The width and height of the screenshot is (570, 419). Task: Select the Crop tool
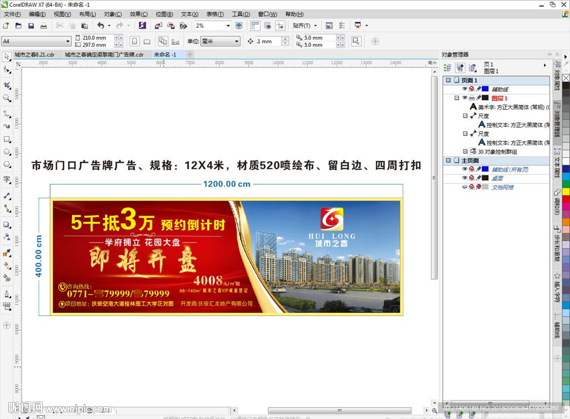tap(7, 85)
